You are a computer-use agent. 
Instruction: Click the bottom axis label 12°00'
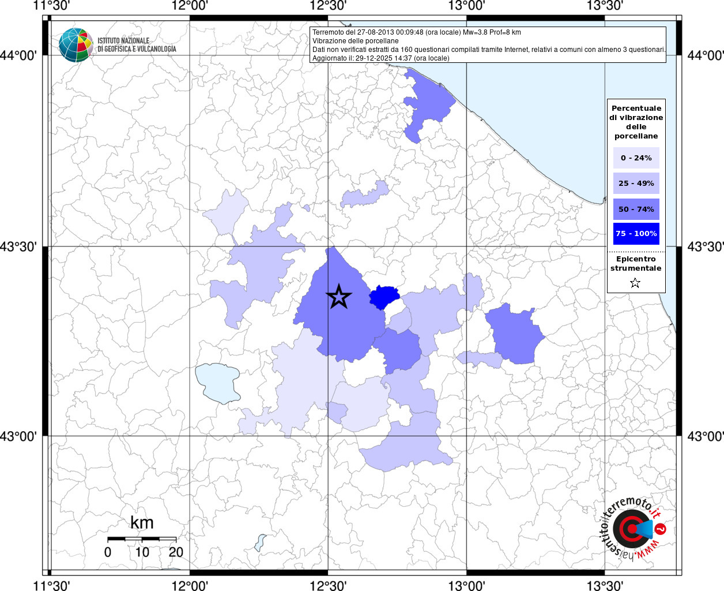pos(190,585)
